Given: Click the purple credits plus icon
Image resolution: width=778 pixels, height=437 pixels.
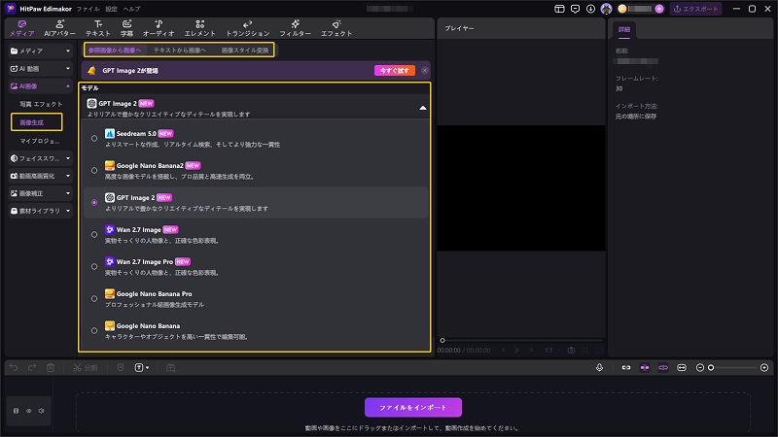Looking at the screenshot, I should (x=659, y=9).
